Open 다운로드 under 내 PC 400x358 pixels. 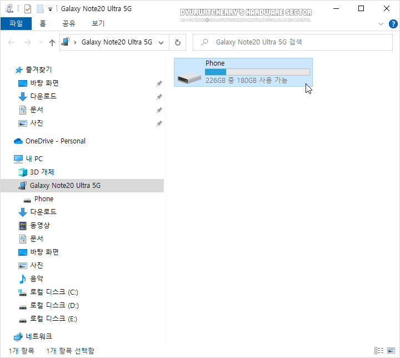(43, 212)
